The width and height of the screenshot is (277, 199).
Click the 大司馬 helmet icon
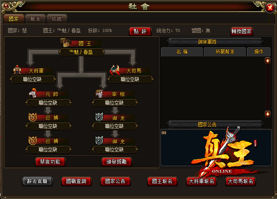click(115, 70)
